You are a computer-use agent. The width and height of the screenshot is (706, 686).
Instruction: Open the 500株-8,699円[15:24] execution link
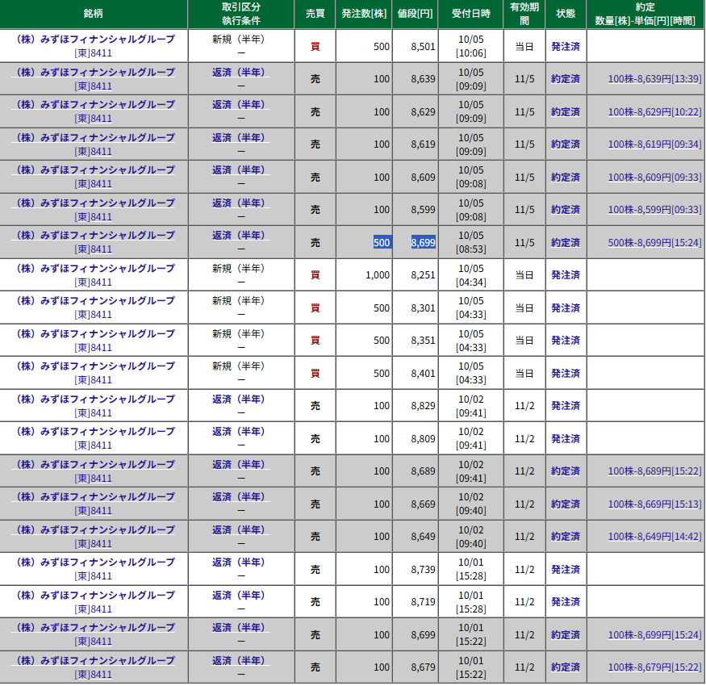point(654,242)
